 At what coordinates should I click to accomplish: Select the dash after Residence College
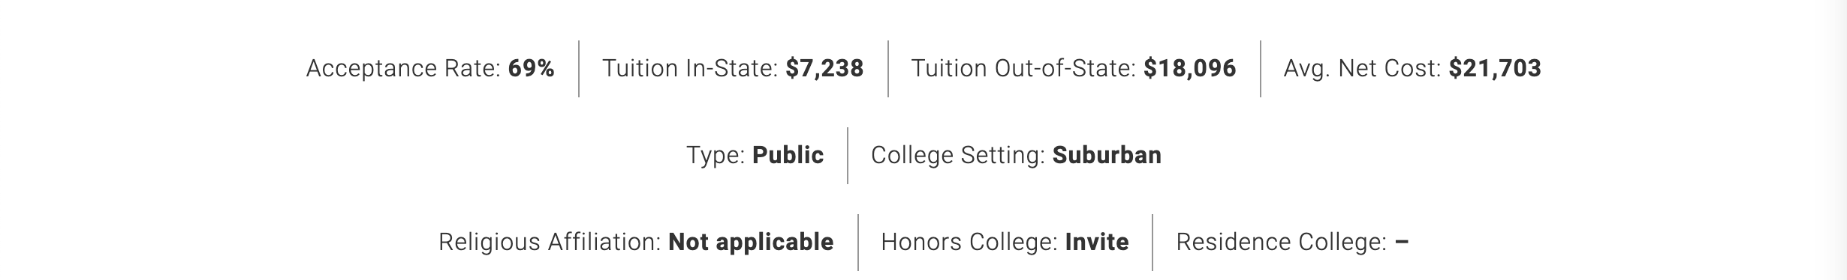1402,242
